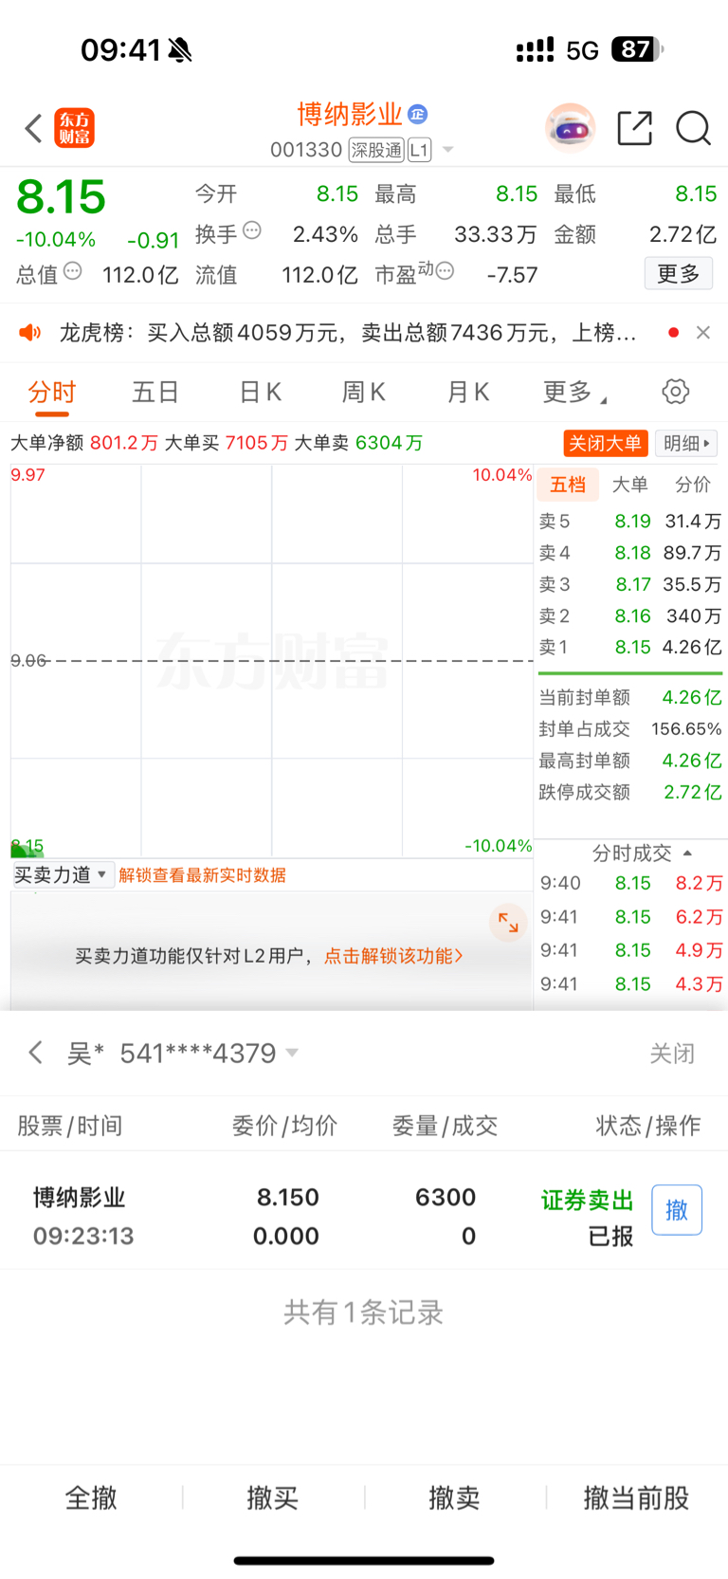Tap the L1 level tag
Image resolution: width=728 pixels, height=1579 pixels.
click(419, 150)
